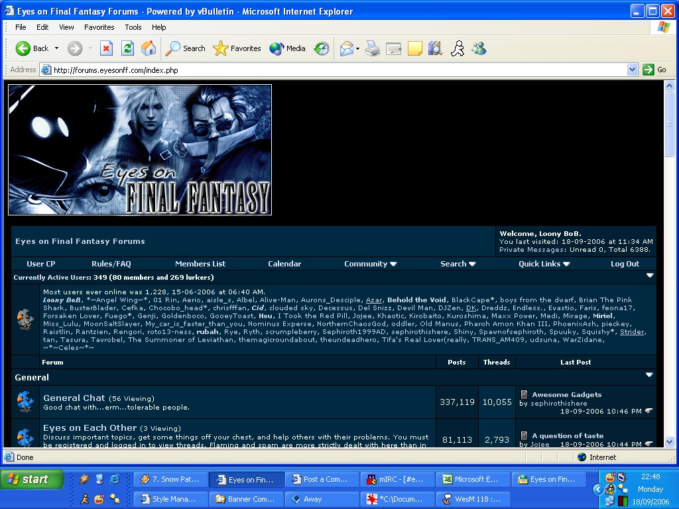The height and width of the screenshot is (509, 679).
Task: Open the Favorites menu
Action: (99, 27)
